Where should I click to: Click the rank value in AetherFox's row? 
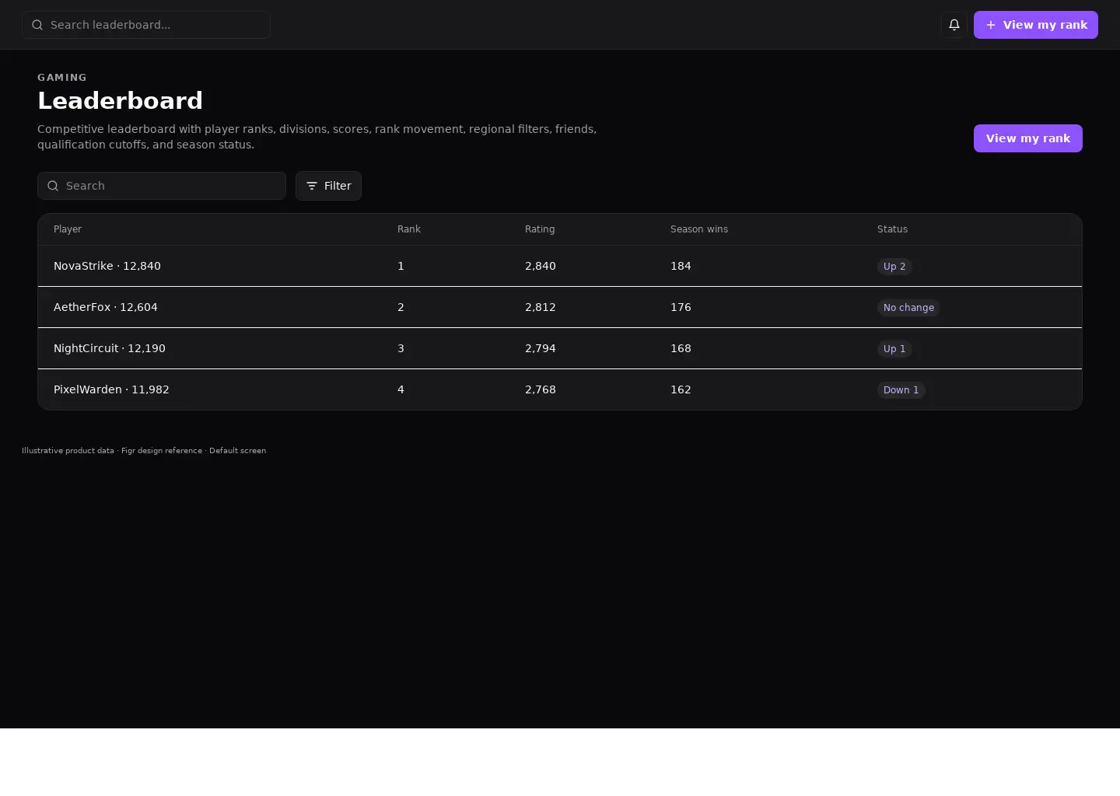tap(401, 307)
